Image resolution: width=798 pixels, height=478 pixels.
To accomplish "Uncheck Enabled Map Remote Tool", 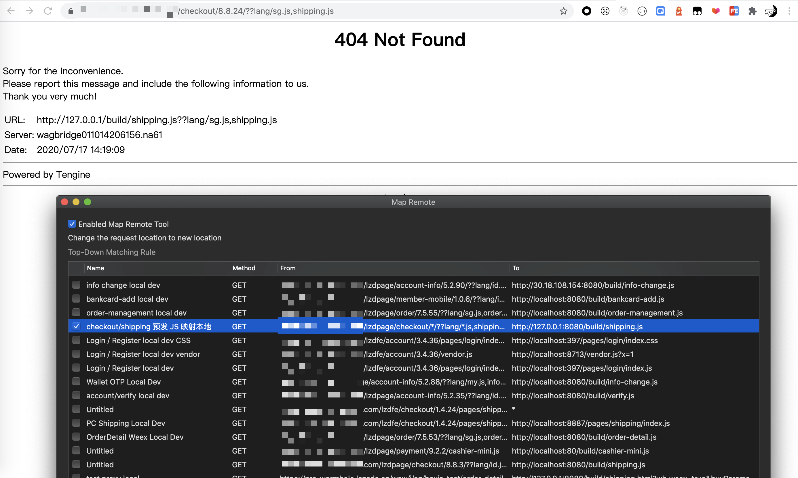I will pyautogui.click(x=72, y=223).
